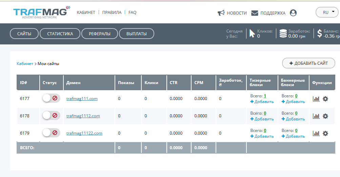The height and width of the screenshot is (177, 340).
Task: Open settings gear for trafmag111.com
Action: pos(325,99)
